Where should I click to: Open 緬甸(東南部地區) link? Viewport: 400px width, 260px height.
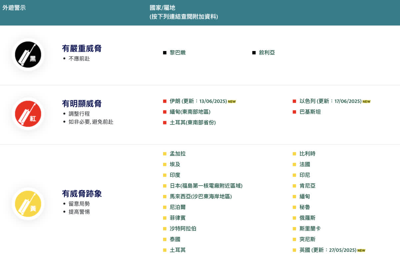[x=190, y=112]
